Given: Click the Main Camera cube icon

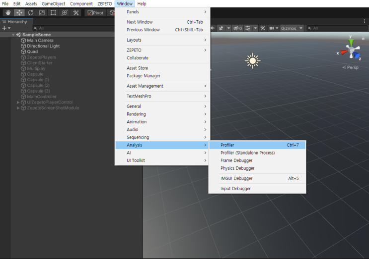Looking at the screenshot, I should pos(23,40).
